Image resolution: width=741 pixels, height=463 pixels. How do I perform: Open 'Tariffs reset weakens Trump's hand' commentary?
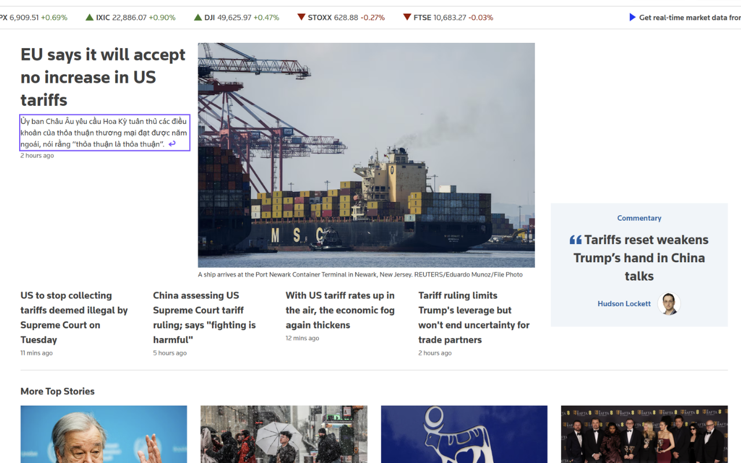point(639,258)
